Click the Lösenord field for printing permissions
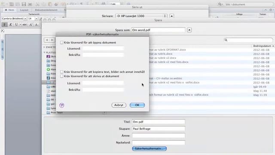This screenshot has height=155, width=275. 103,83
